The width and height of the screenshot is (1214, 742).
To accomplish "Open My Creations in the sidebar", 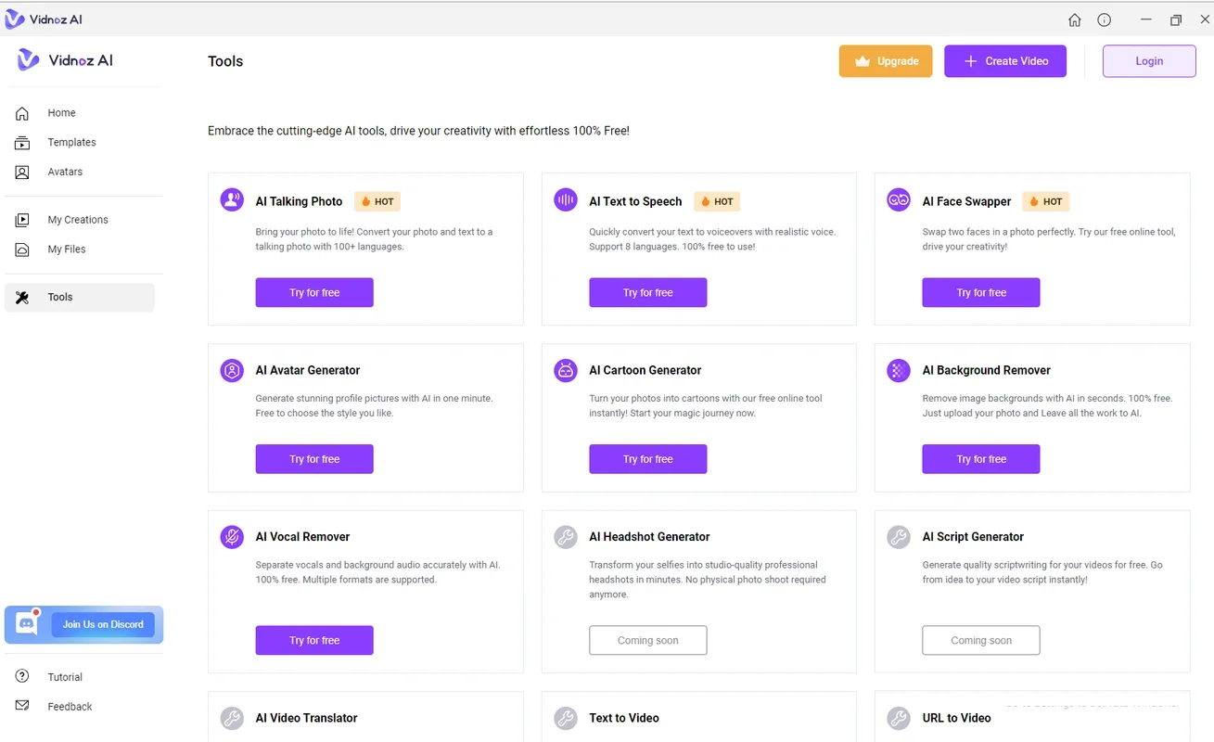I will pos(80,220).
